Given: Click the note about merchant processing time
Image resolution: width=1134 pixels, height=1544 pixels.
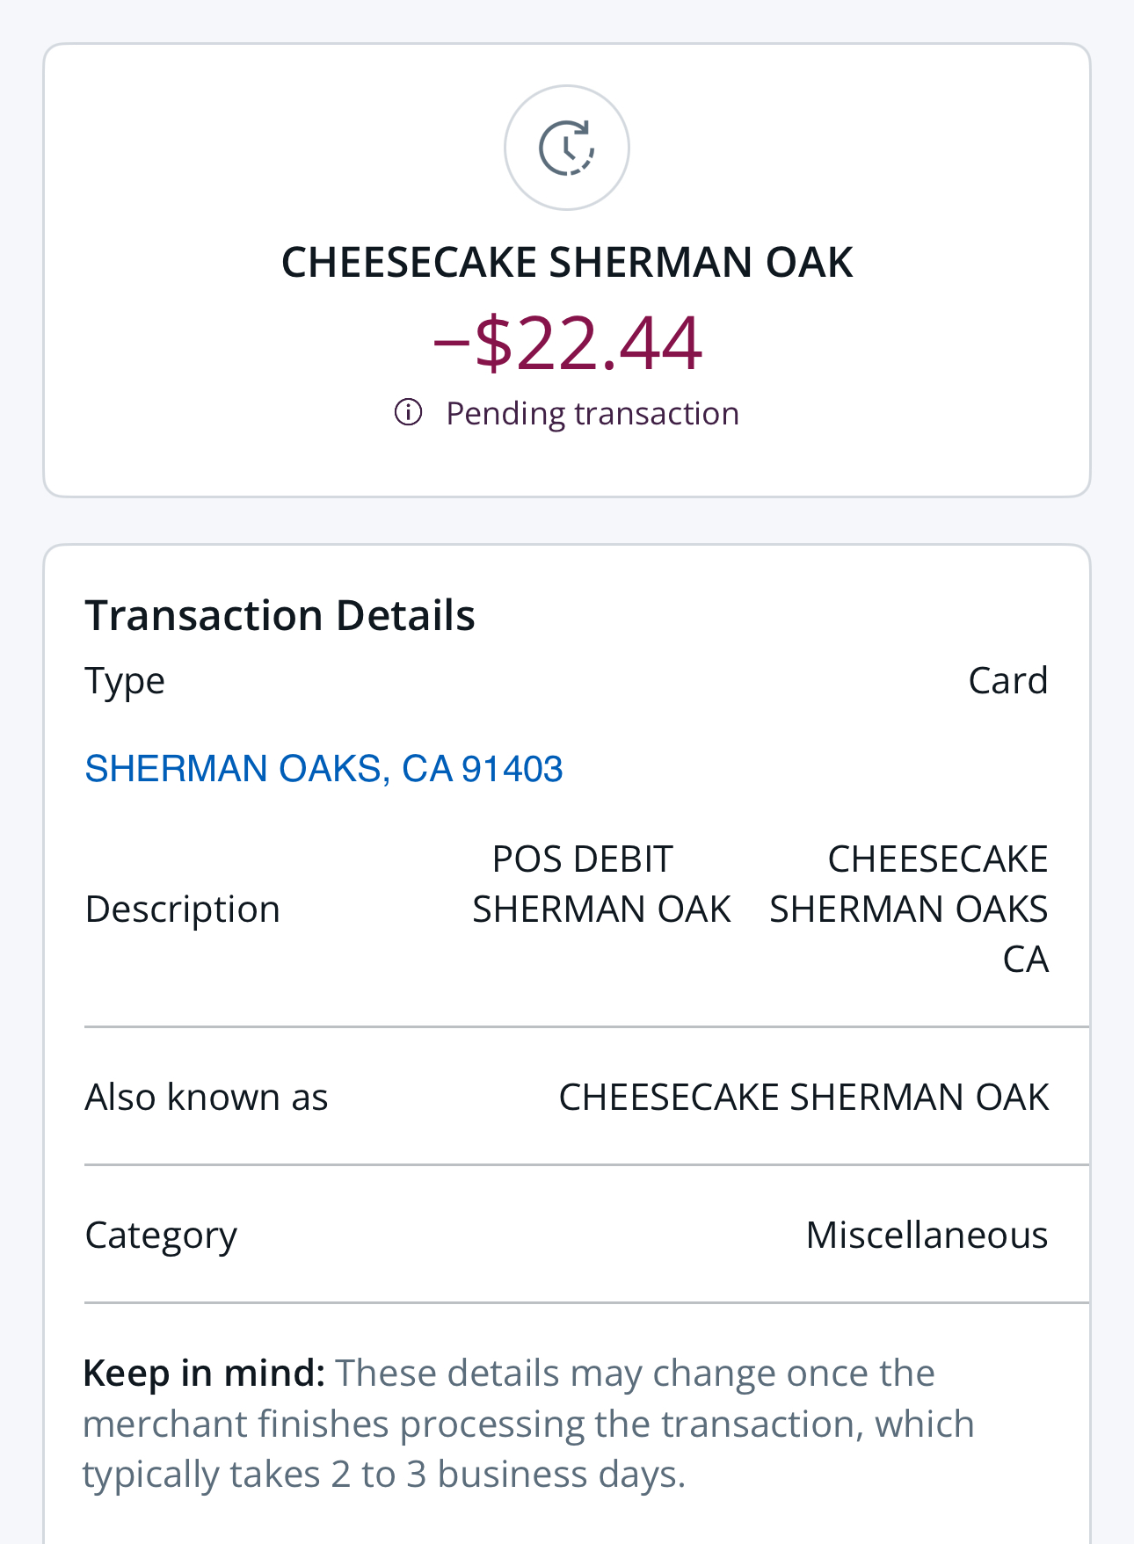Looking at the screenshot, I should point(527,1424).
